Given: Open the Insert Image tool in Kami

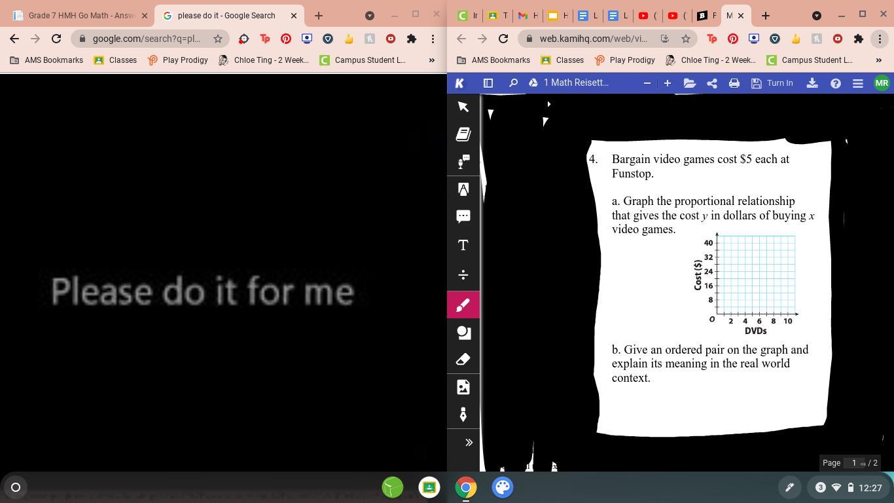Looking at the screenshot, I should (x=463, y=387).
